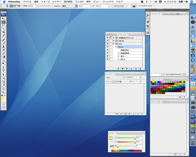Switch to the Paths tab
Image resolution: width=196 pixels, height=157 pixels.
pyautogui.click(x=166, y=102)
